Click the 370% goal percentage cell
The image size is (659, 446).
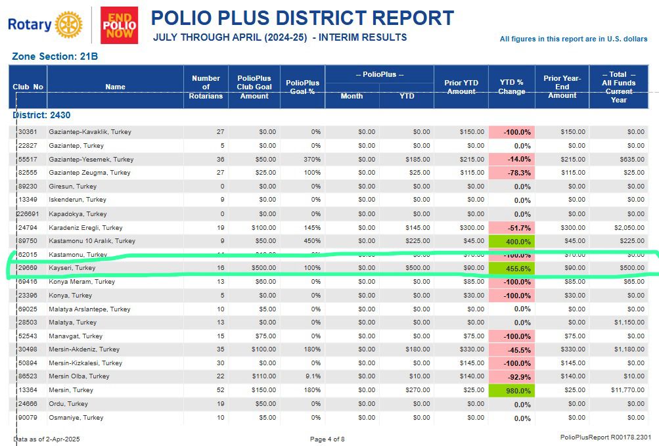[312, 160]
